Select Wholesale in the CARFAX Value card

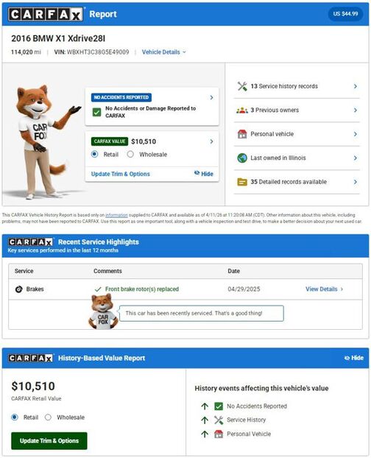tap(130, 154)
